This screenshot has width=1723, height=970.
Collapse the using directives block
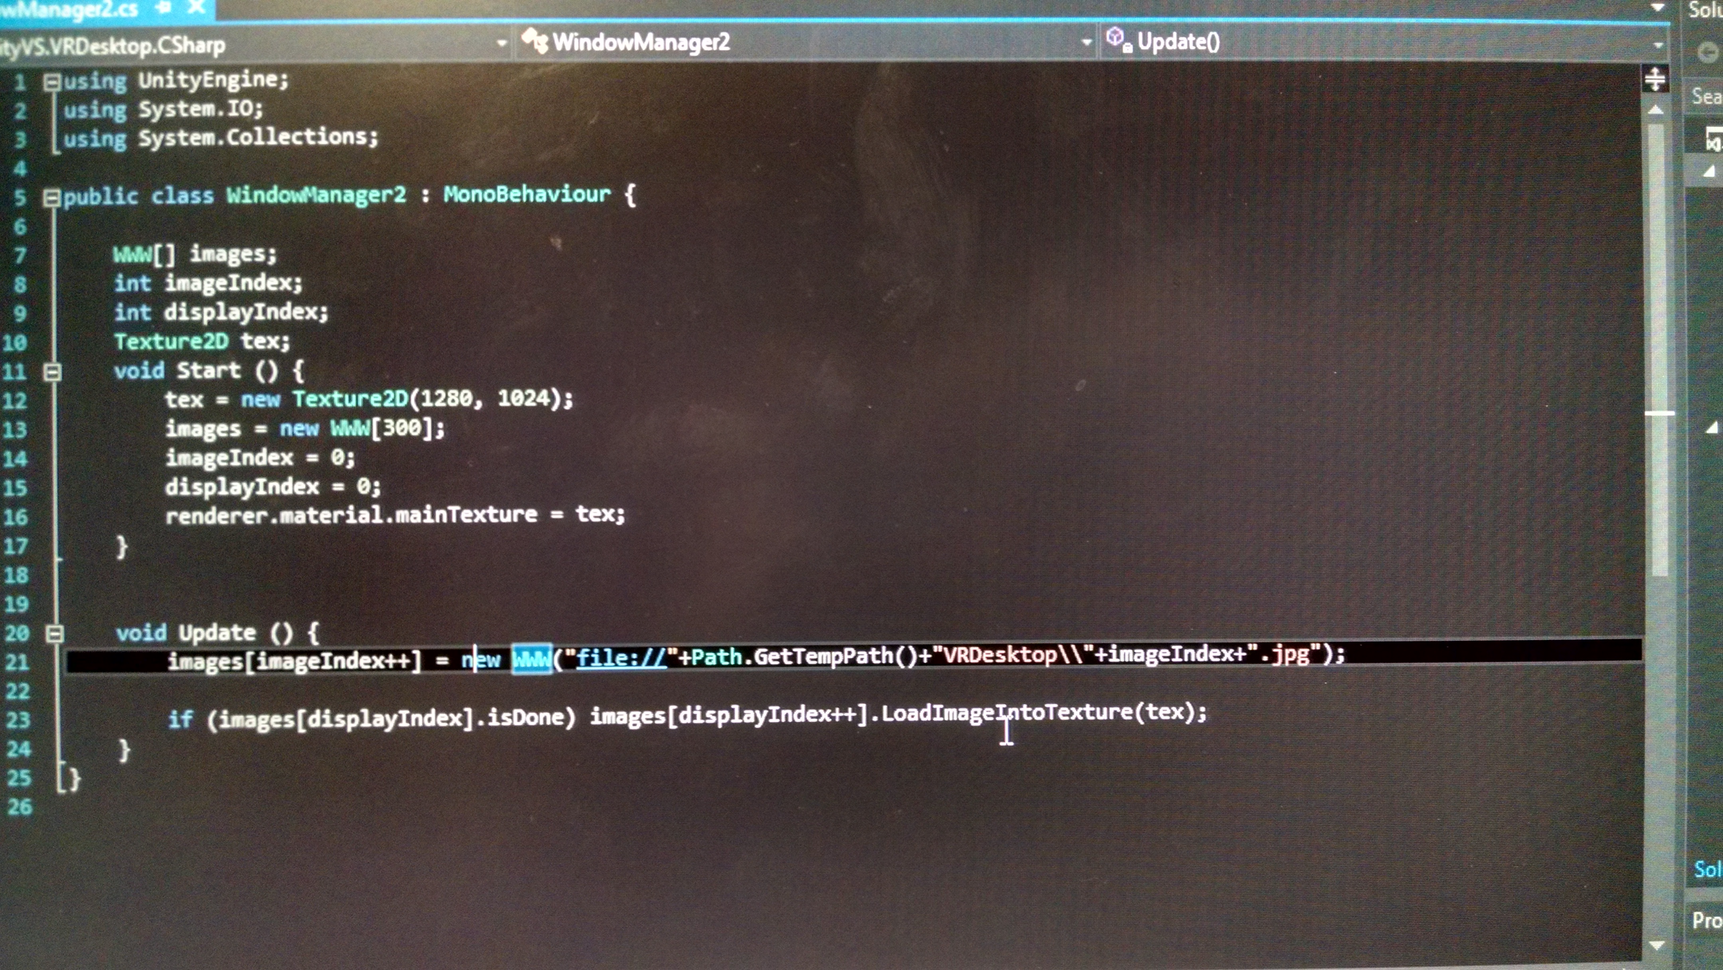click(x=51, y=82)
